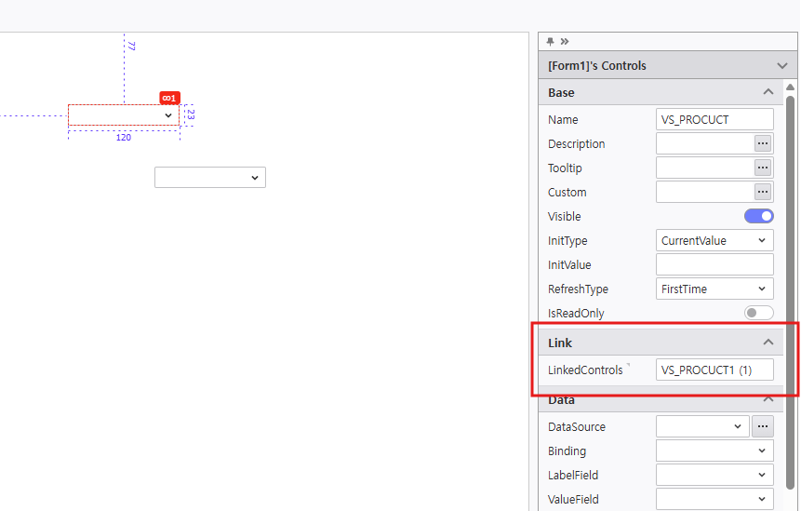This screenshot has width=801, height=511.
Task: Collapse the Link section
Action: 768,343
